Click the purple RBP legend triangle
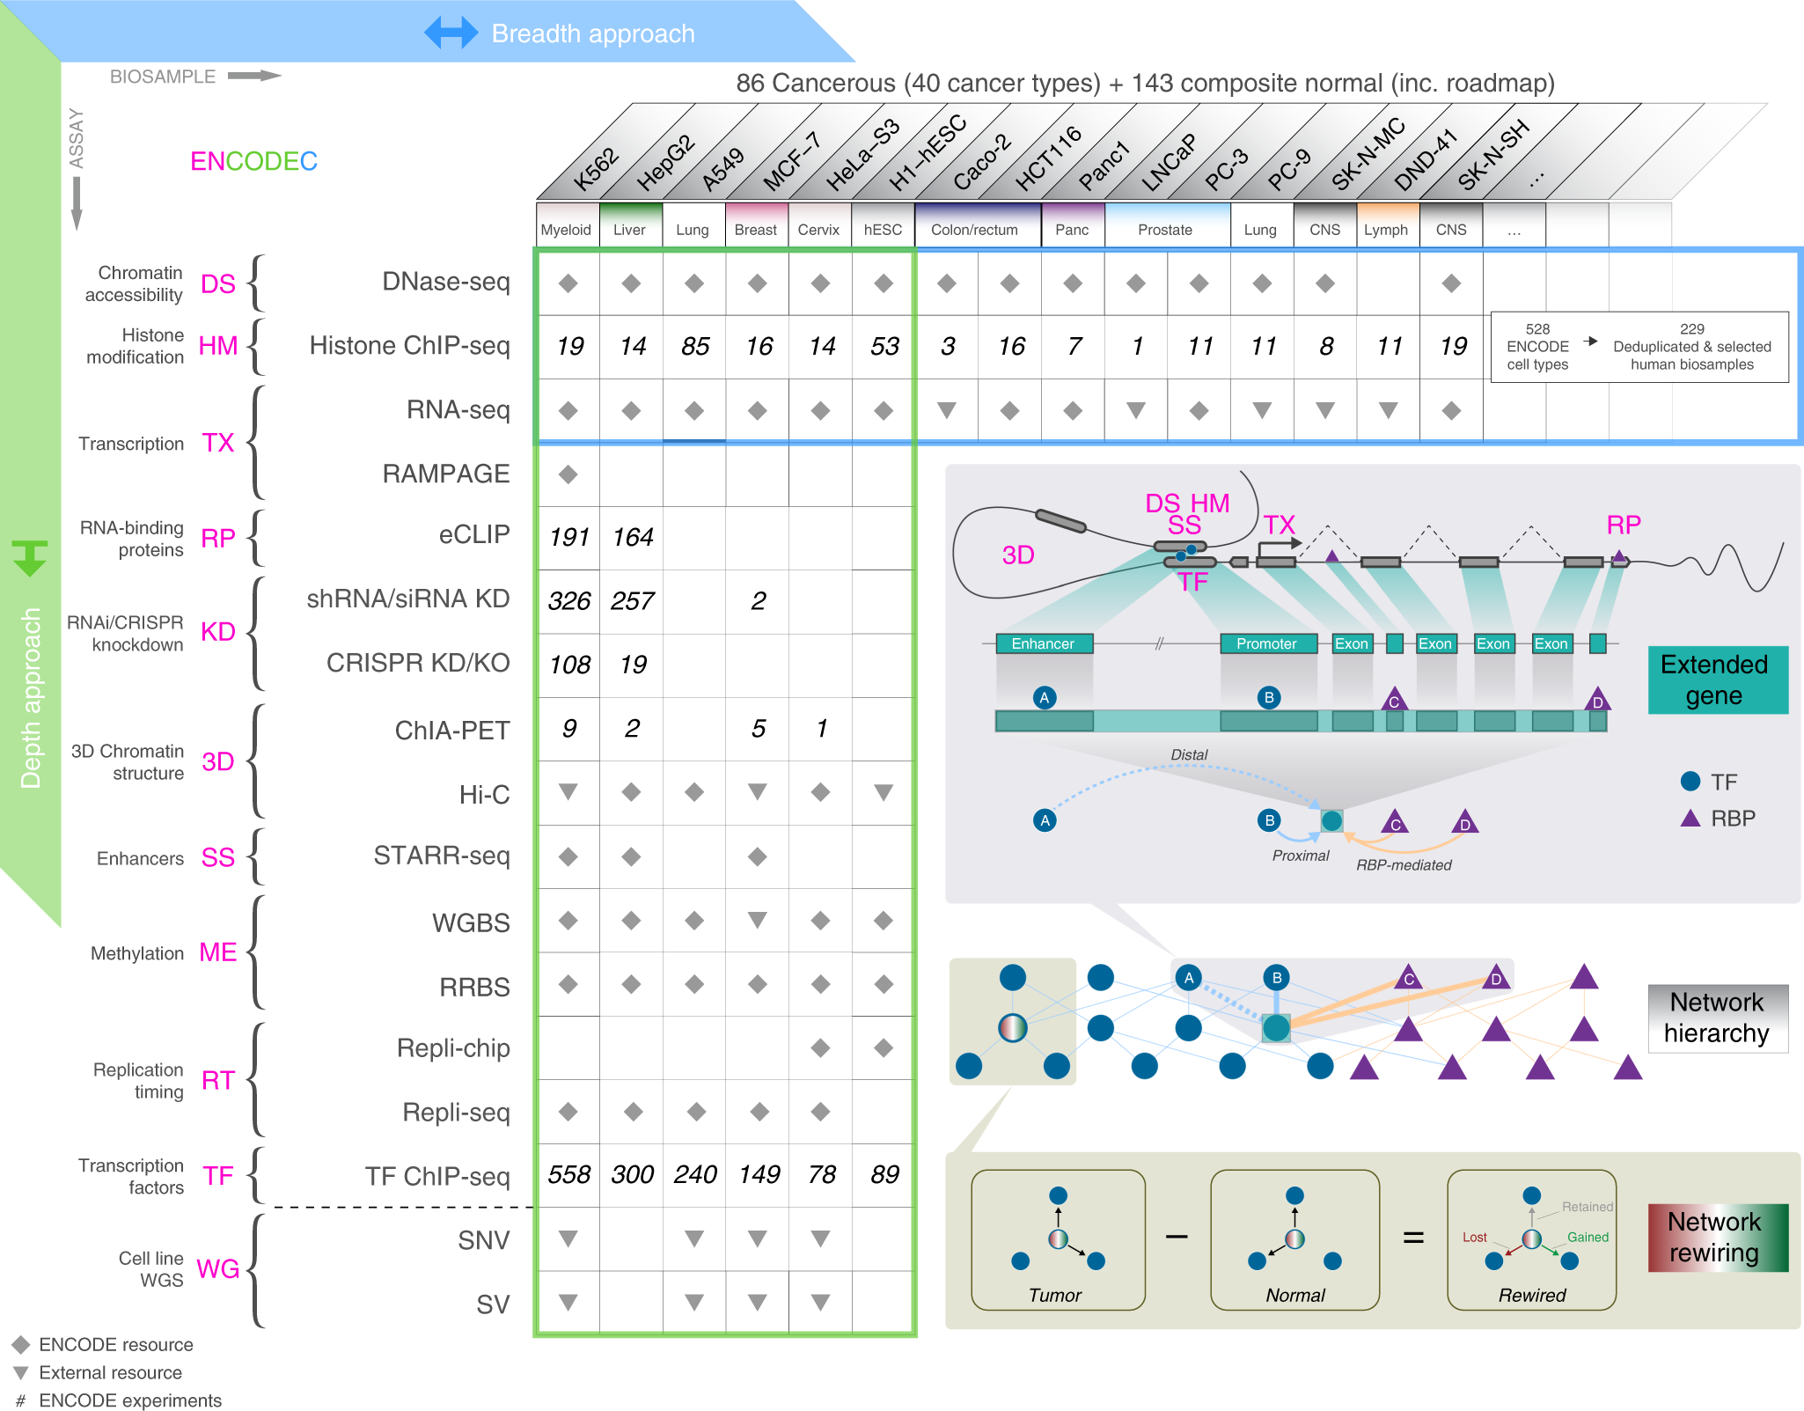This screenshot has height=1411, width=1804. point(1690,819)
